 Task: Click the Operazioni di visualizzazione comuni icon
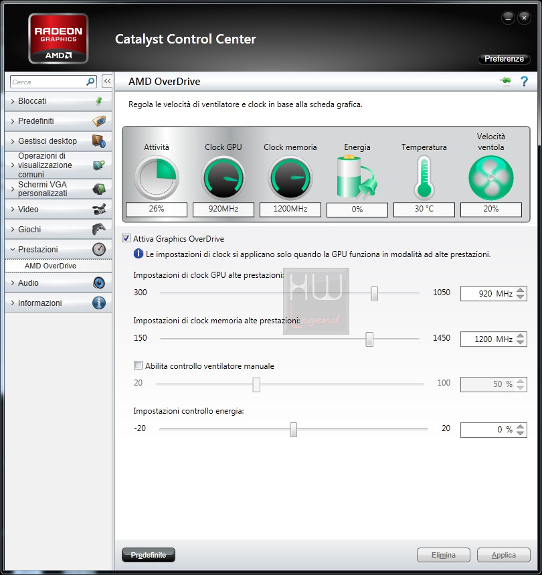[x=99, y=165]
